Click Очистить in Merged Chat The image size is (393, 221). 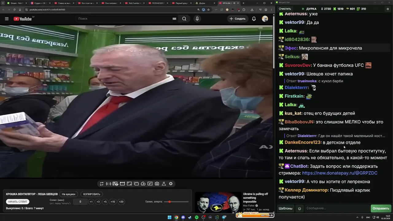(285, 9)
